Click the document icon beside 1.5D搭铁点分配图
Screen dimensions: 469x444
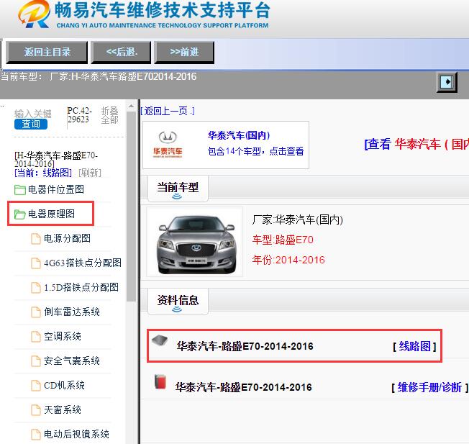pos(36,288)
